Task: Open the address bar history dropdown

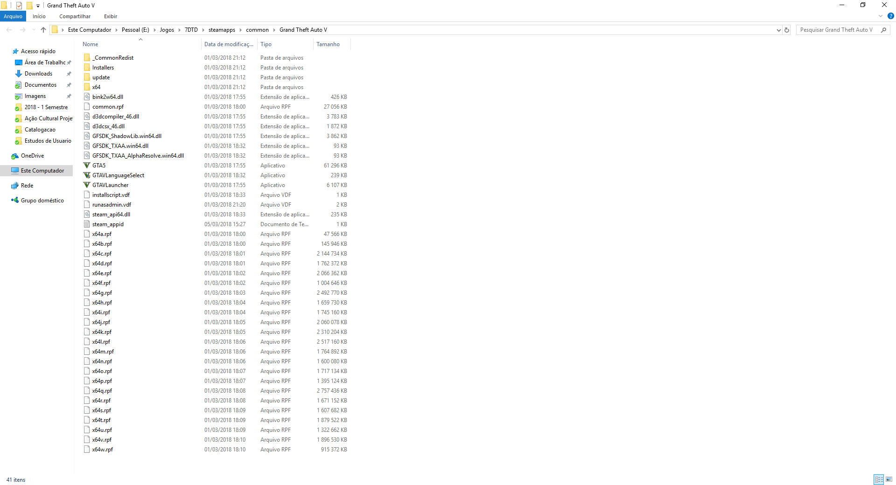Action: (x=778, y=30)
